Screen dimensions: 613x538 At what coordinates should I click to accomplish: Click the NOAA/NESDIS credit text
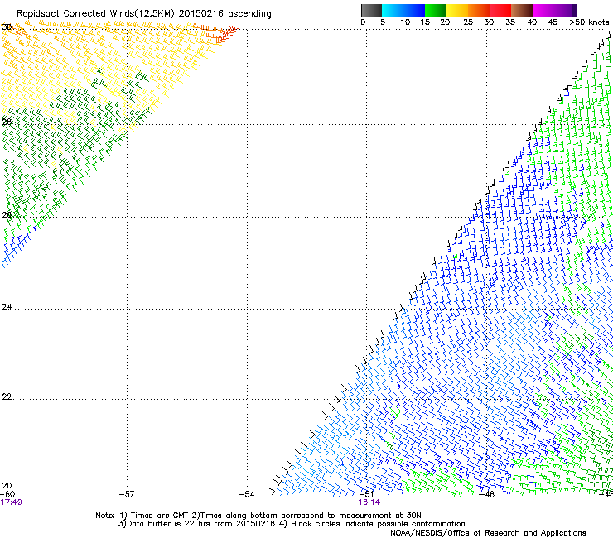(488, 533)
